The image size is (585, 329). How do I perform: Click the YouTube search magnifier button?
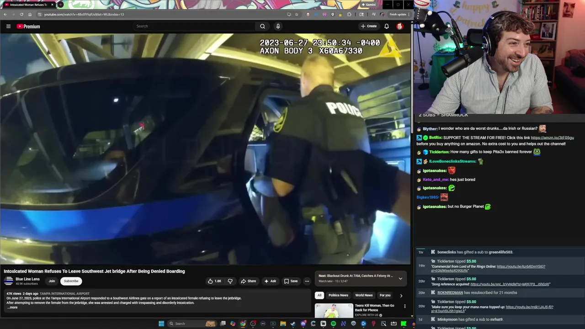262,26
